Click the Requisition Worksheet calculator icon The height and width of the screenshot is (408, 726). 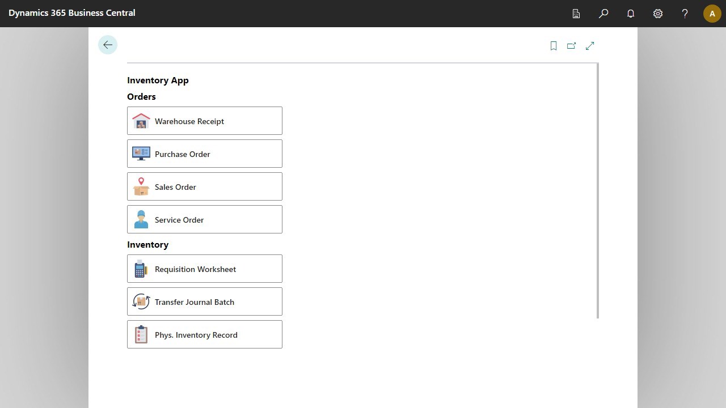coord(141,269)
